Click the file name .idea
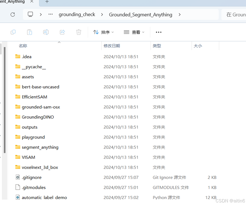This screenshot has height=205, width=246. click(x=27, y=57)
